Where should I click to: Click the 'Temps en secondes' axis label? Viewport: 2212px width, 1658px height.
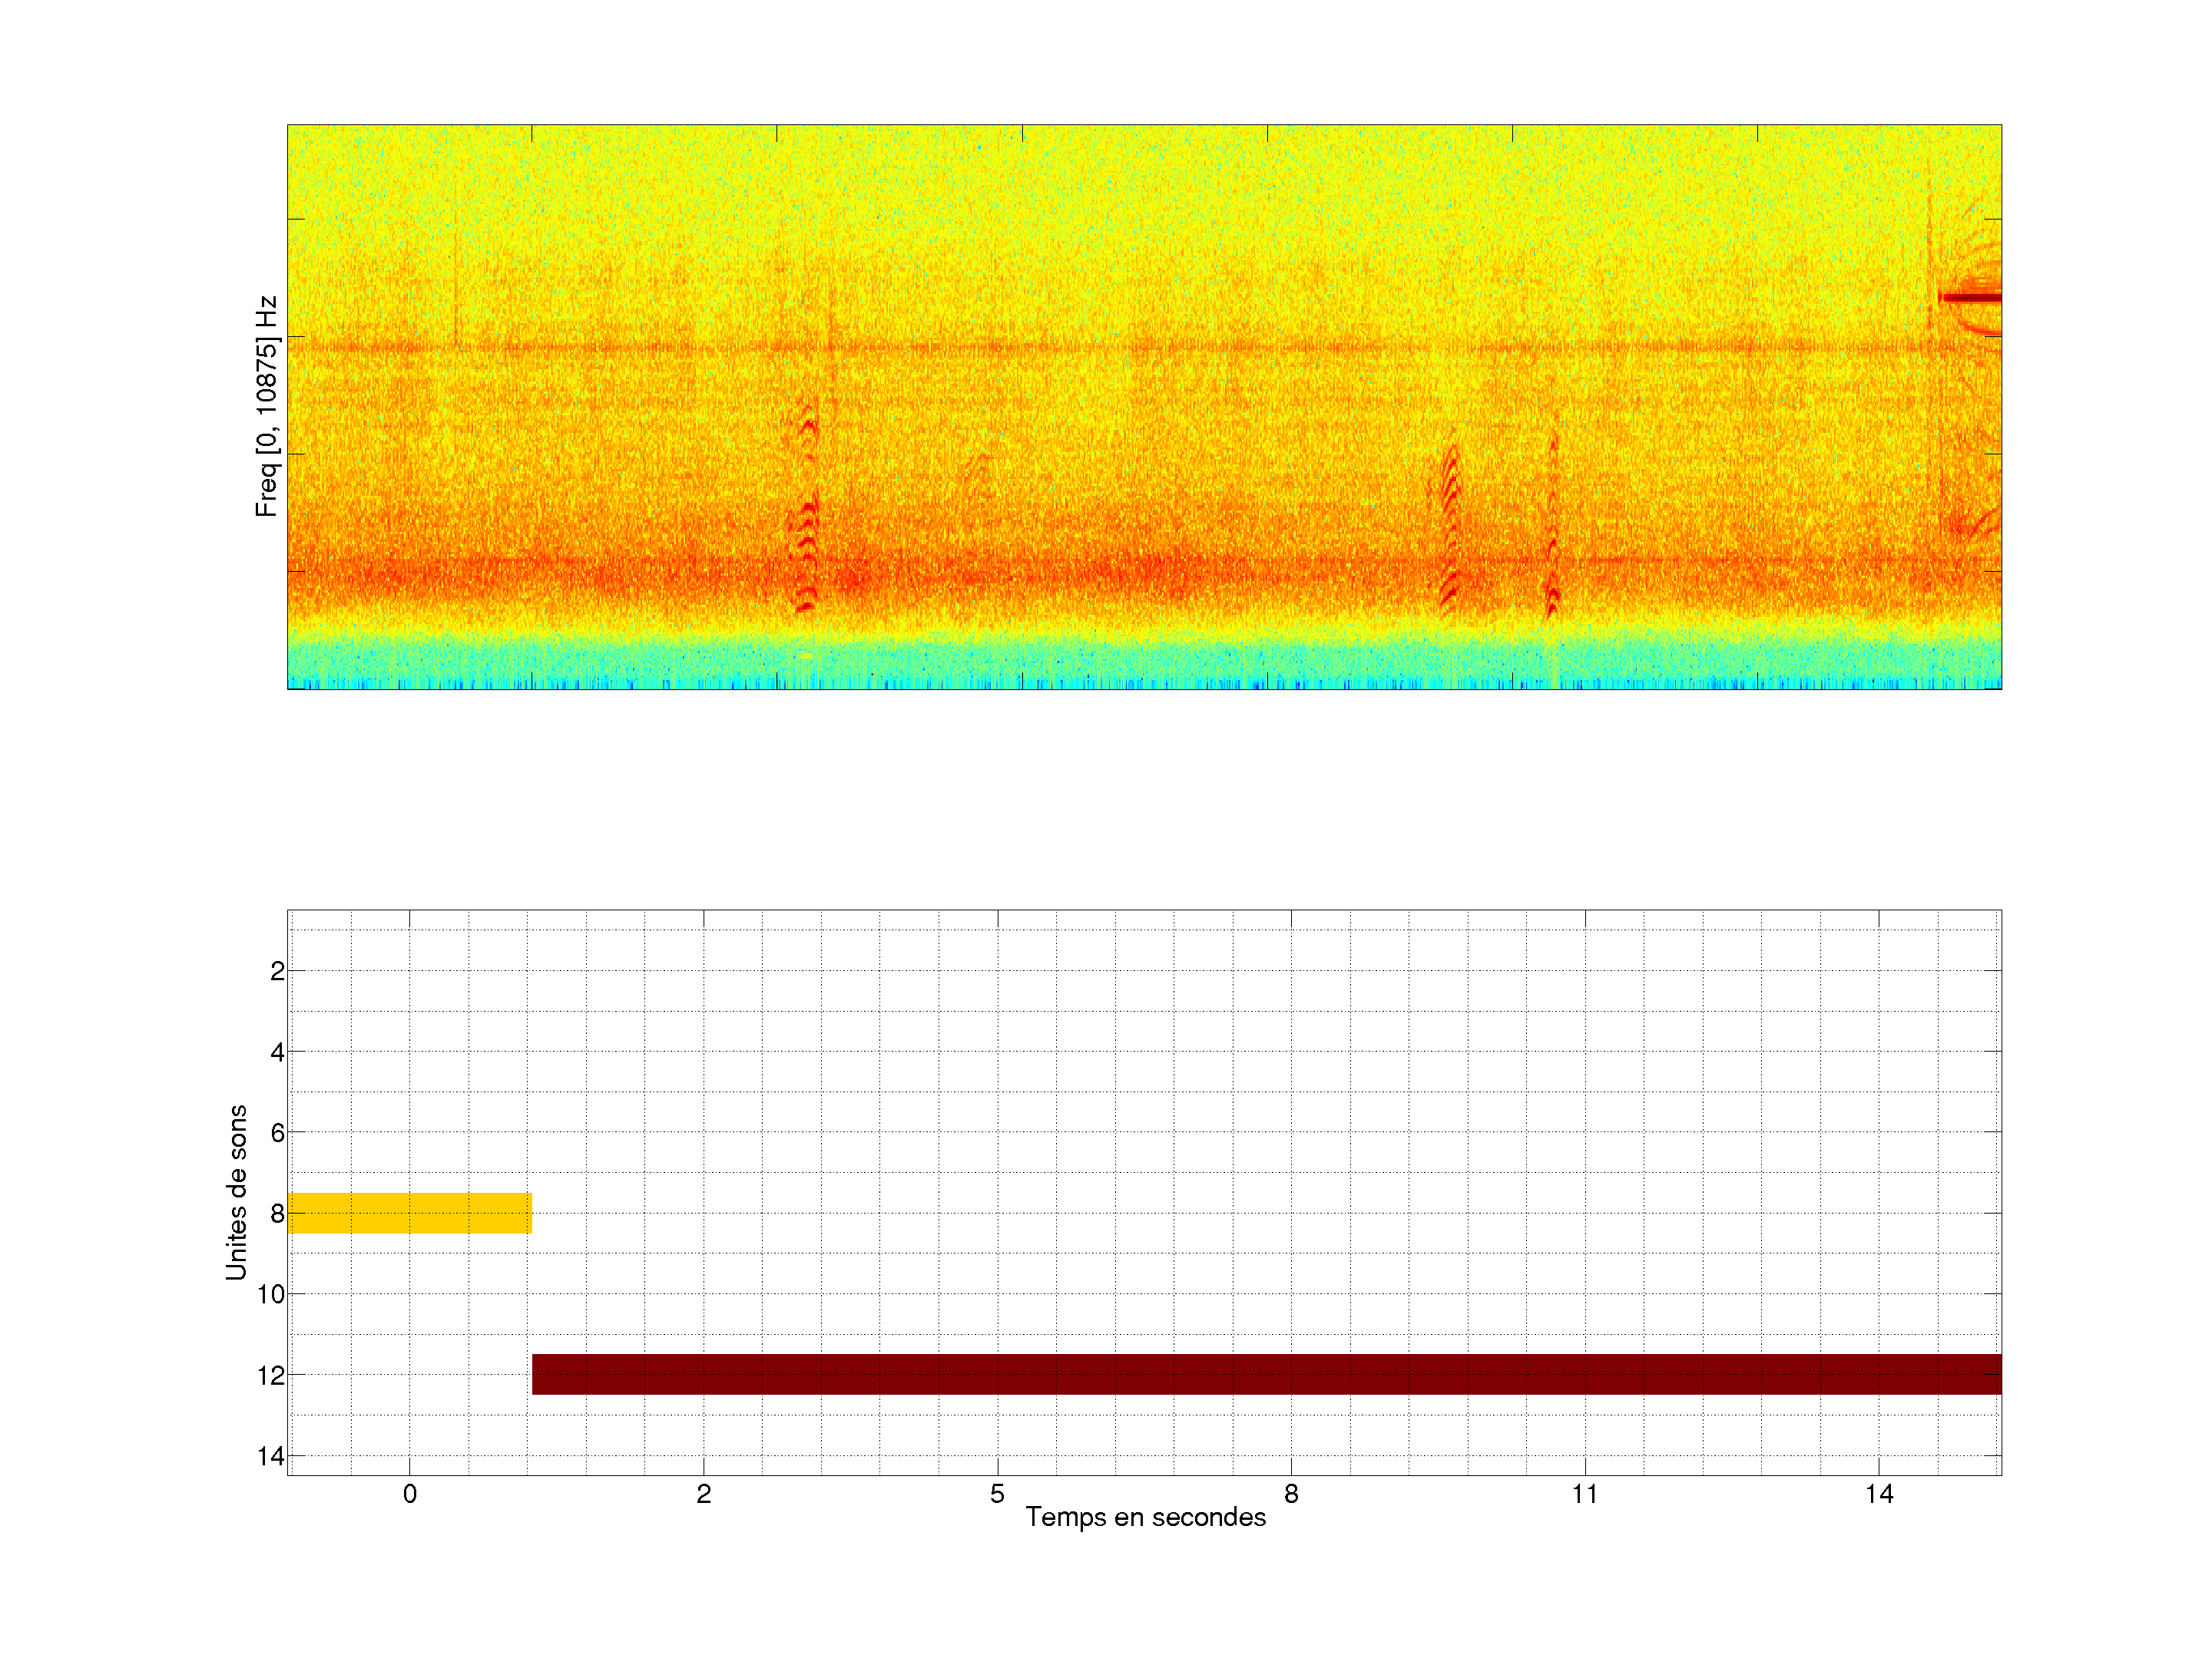(x=1145, y=1517)
